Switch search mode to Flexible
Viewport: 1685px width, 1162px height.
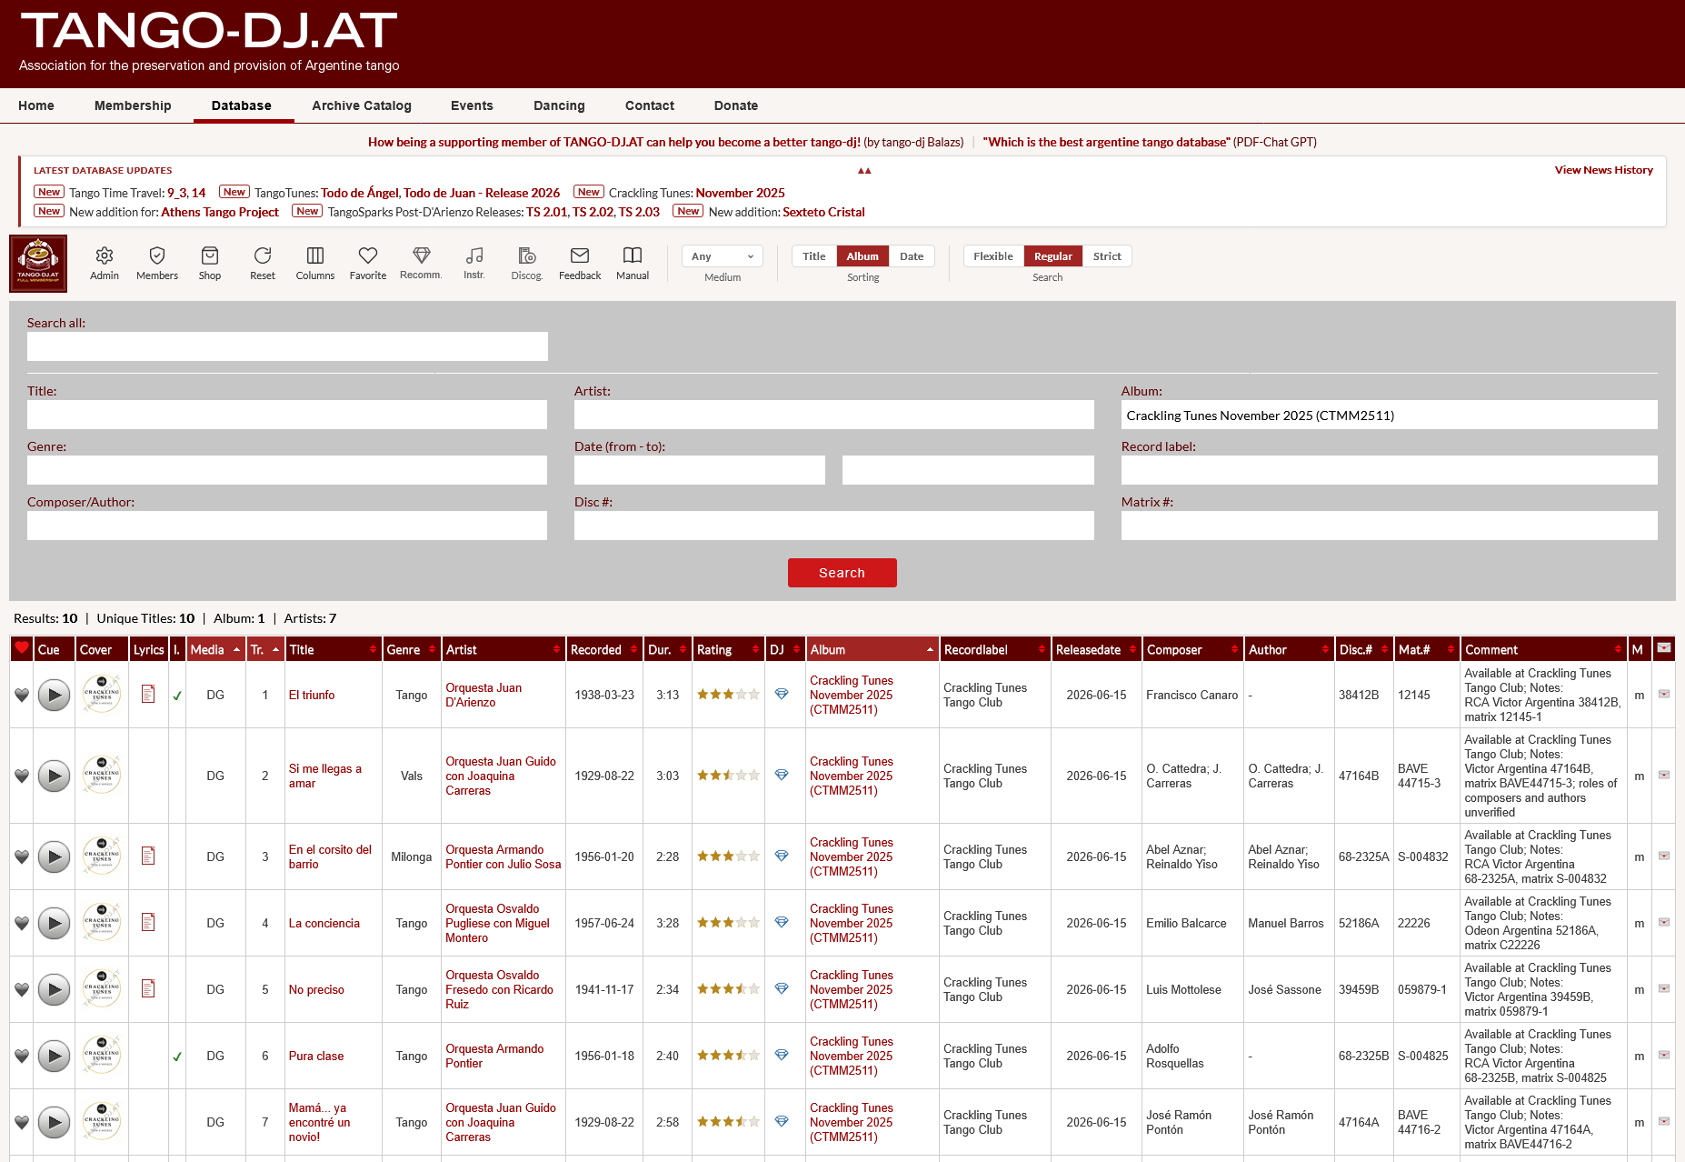(993, 256)
